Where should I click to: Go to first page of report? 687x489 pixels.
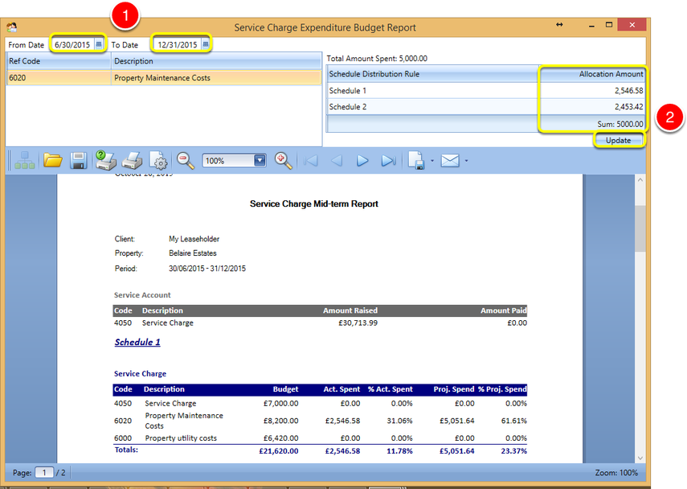(311, 161)
